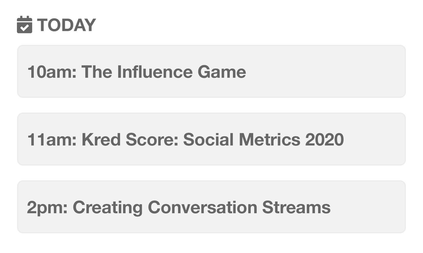Click "The Influence Game" title text
The height and width of the screenshot is (253, 423).
coord(164,72)
